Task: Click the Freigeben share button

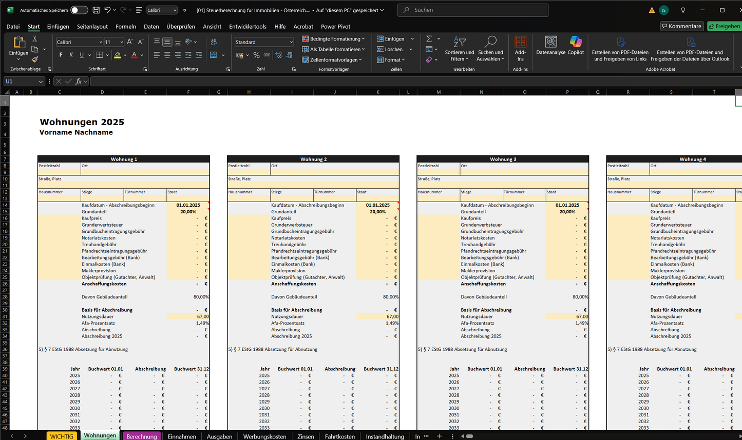Action: click(725, 26)
